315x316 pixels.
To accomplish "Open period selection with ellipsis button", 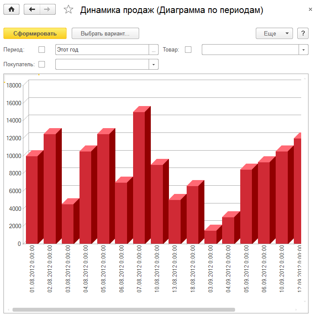I will click(153, 50).
